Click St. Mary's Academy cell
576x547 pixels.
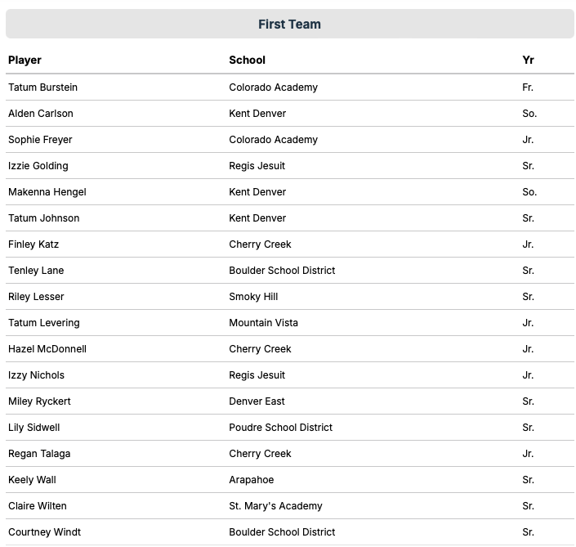tap(275, 506)
